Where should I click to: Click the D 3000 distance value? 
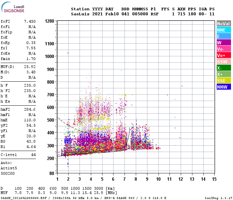(x=99, y=189)
